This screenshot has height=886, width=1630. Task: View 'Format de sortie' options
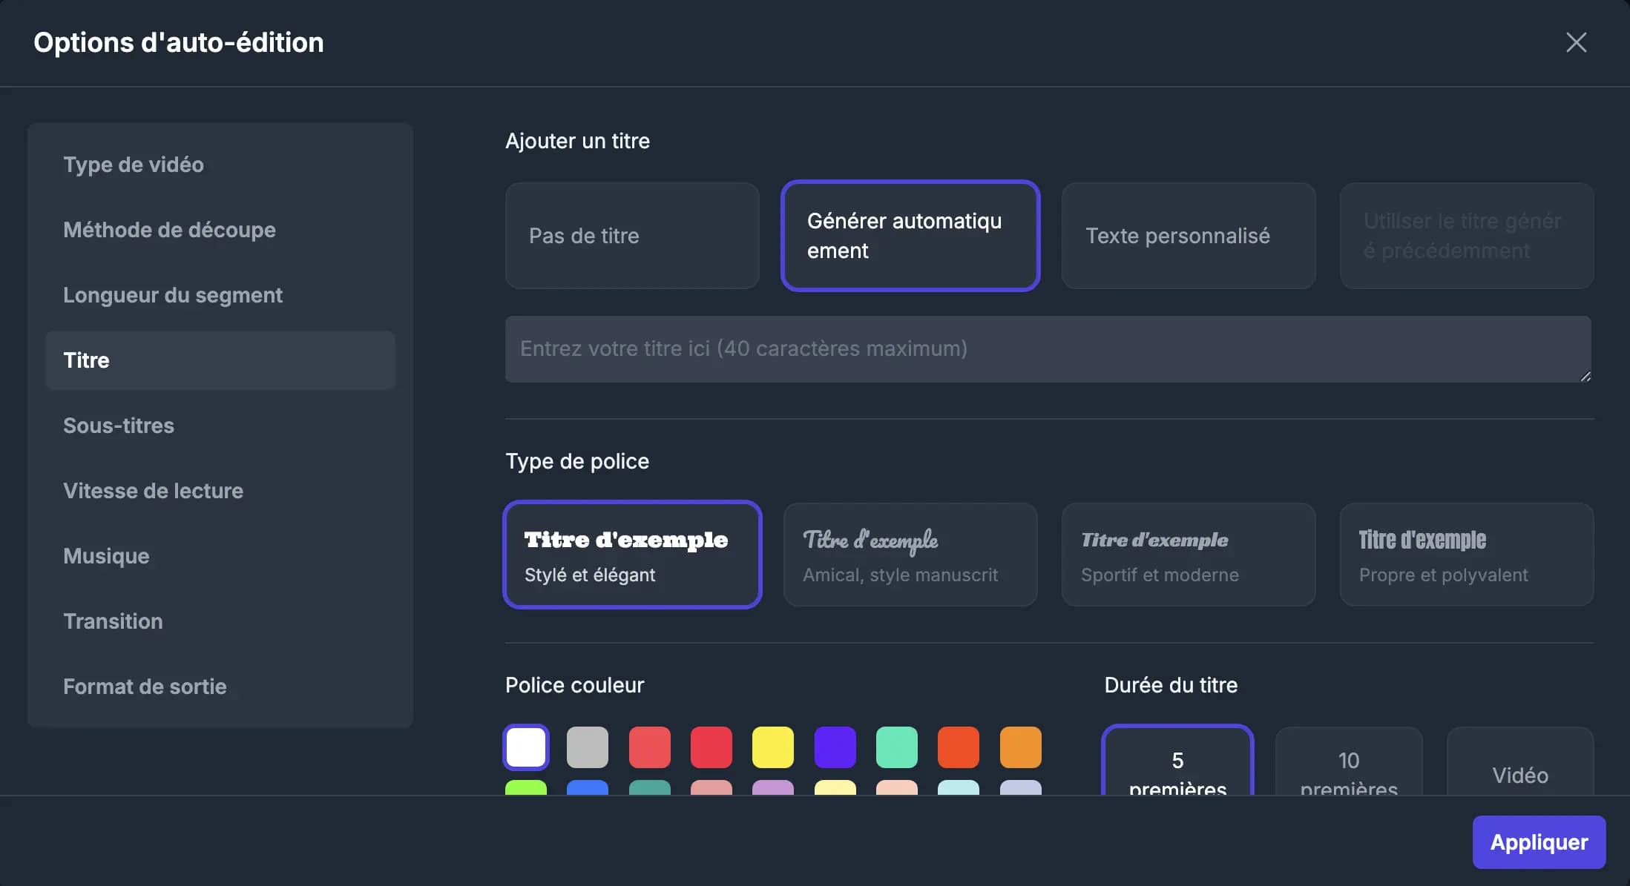(145, 687)
